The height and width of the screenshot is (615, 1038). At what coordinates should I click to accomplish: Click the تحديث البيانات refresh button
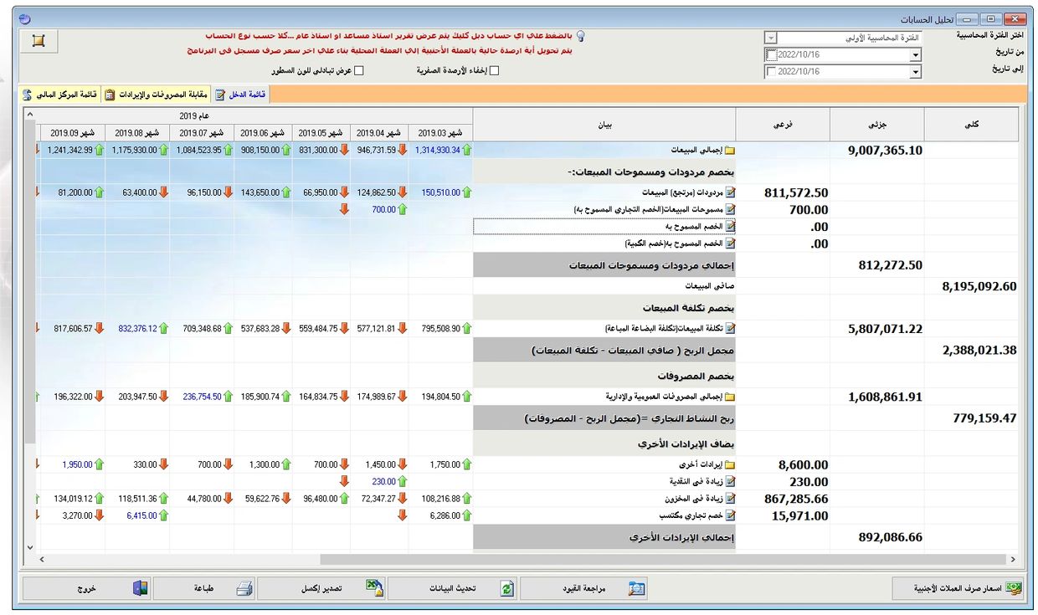(x=452, y=588)
